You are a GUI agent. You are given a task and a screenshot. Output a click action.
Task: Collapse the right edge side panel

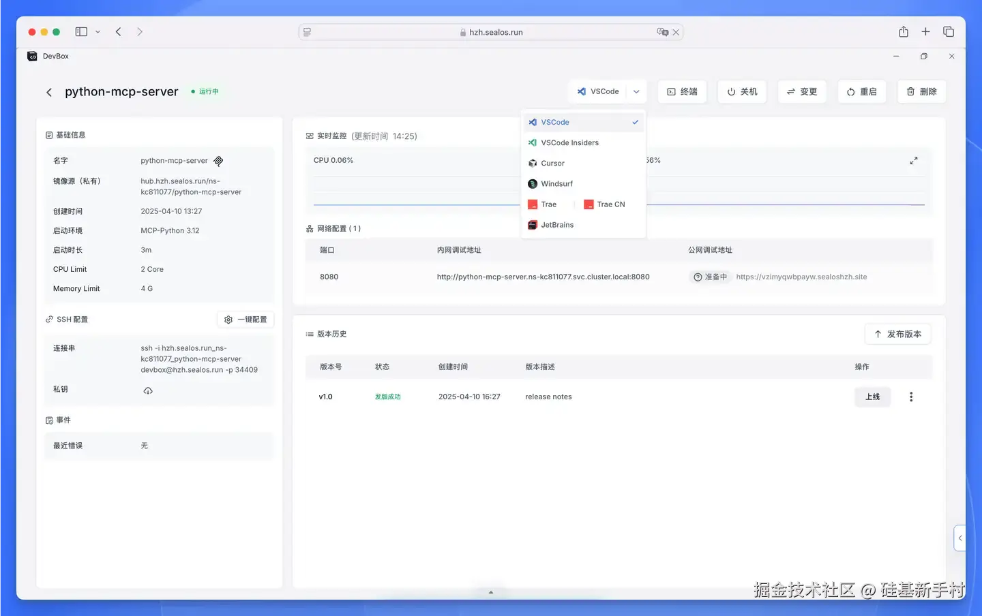tap(959, 538)
